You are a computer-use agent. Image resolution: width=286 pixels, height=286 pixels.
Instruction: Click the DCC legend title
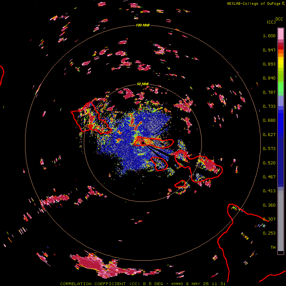click(x=279, y=19)
